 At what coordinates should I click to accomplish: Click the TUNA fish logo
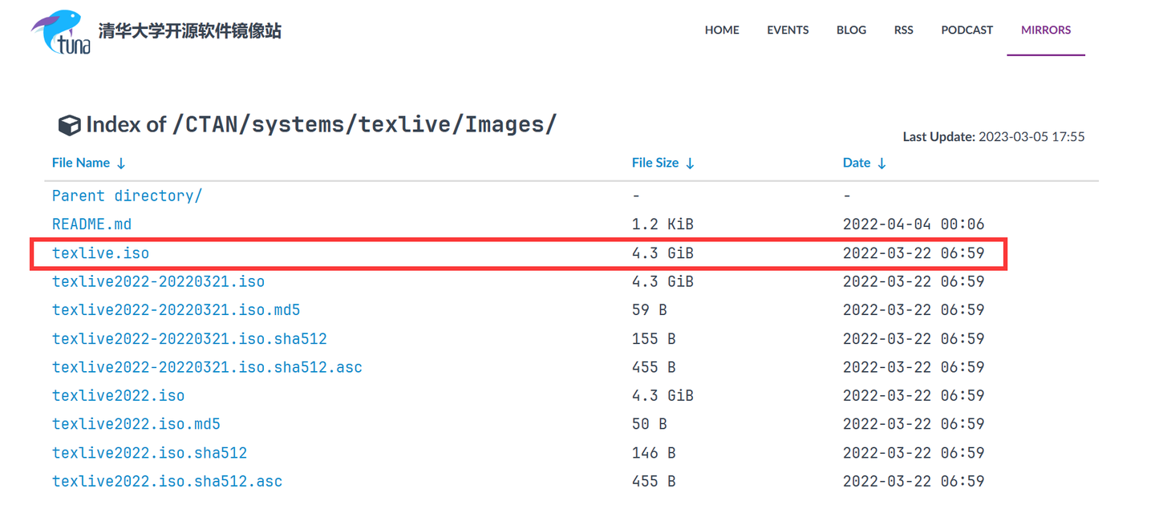point(61,32)
